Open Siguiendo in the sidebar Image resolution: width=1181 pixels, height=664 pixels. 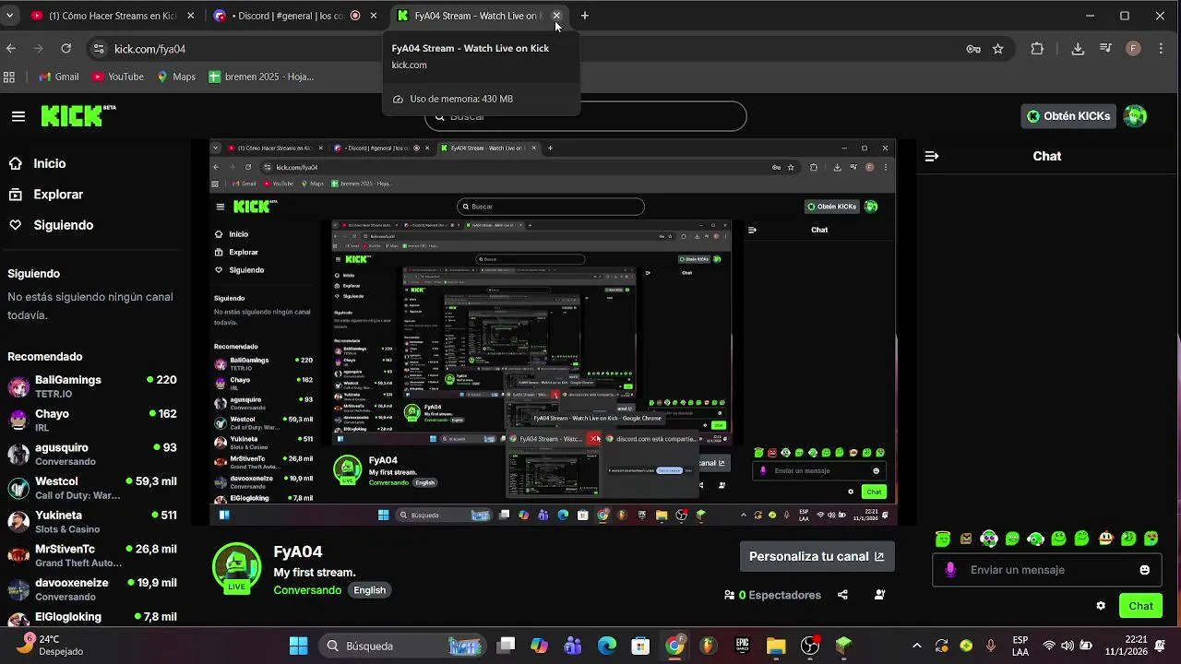coord(63,225)
